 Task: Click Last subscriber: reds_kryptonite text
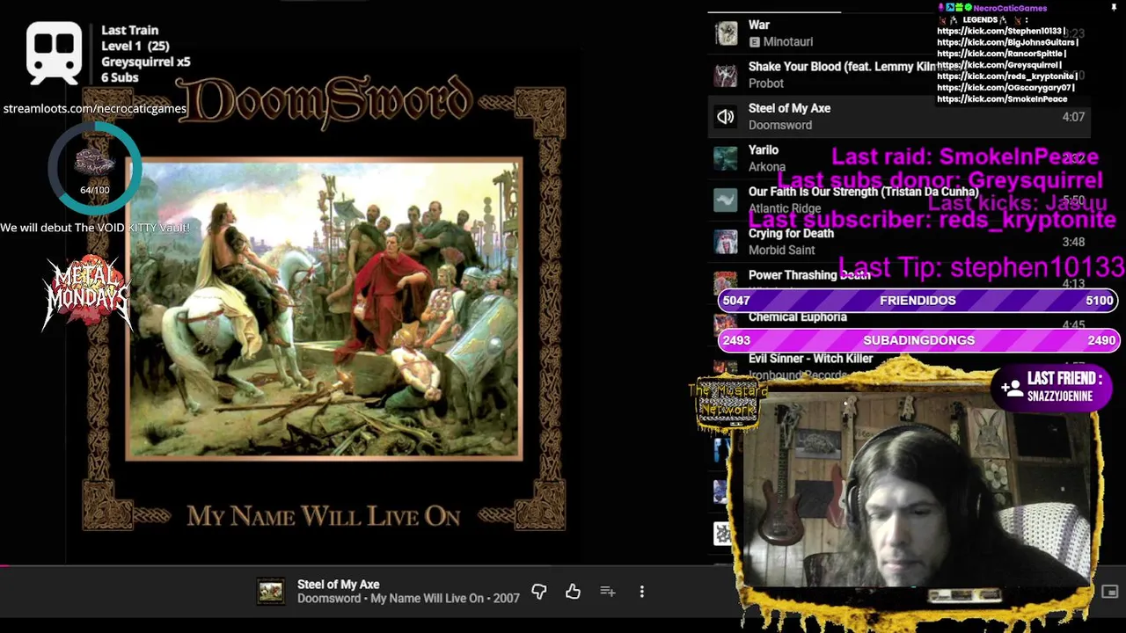point(932,220)
